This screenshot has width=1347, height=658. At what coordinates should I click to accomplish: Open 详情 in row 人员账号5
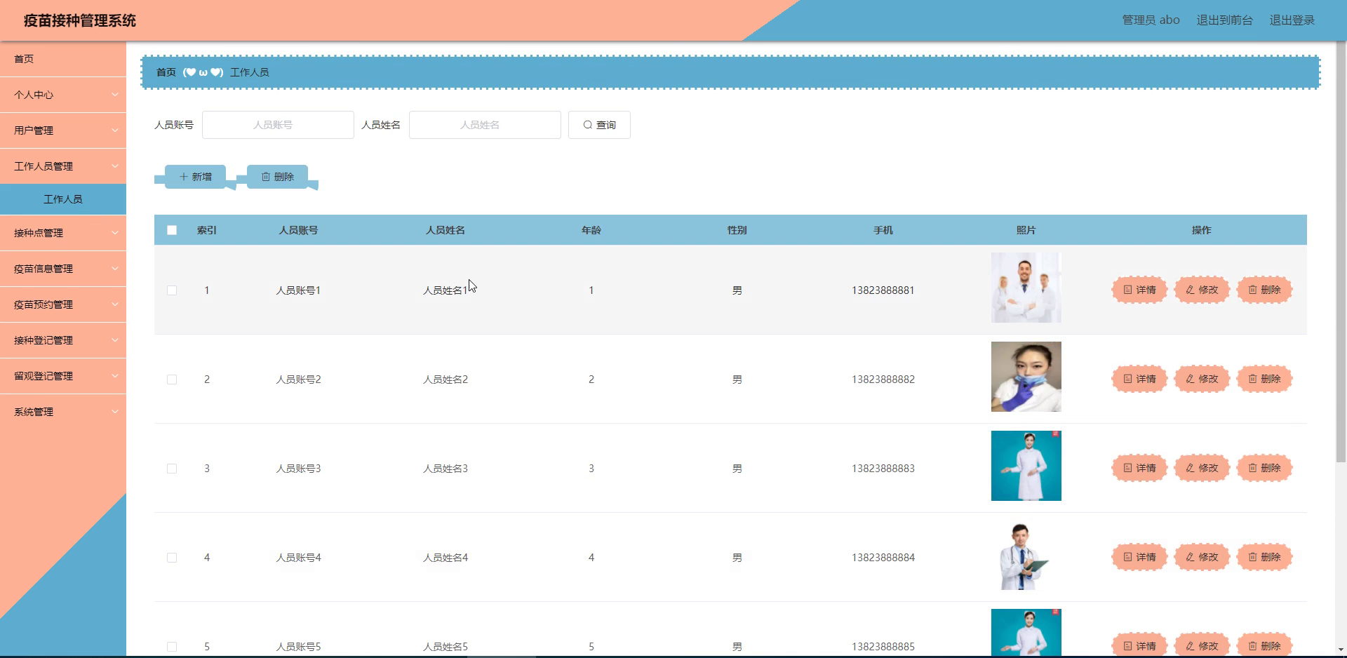tap(1139, 645)
